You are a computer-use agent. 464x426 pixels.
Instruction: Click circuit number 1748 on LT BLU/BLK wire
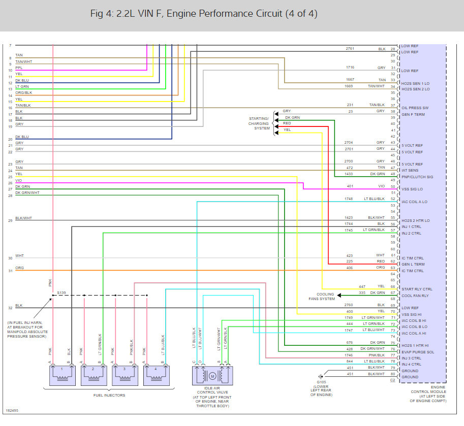pyautogui.click(x=349, y=199)
